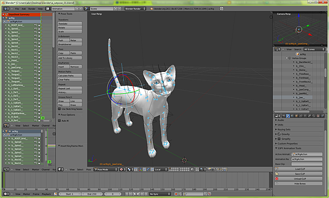Click the screen layout browse icon beside Animation

pos(48,9)
